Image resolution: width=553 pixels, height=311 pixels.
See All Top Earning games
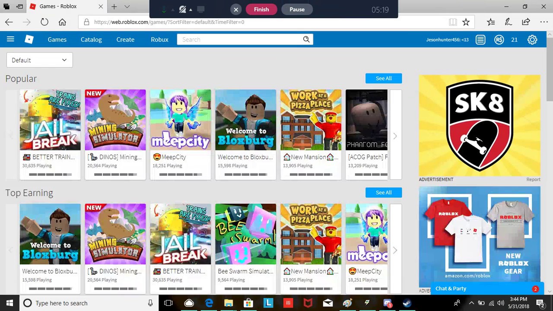[x=384, y=192]
